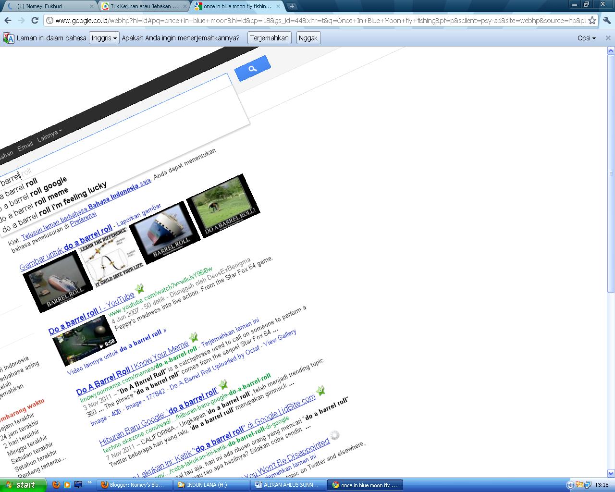Click Show Desktop quick launch icon
Image resolution: width=615 pixels, height=492 pixels.
click(78, 485)
